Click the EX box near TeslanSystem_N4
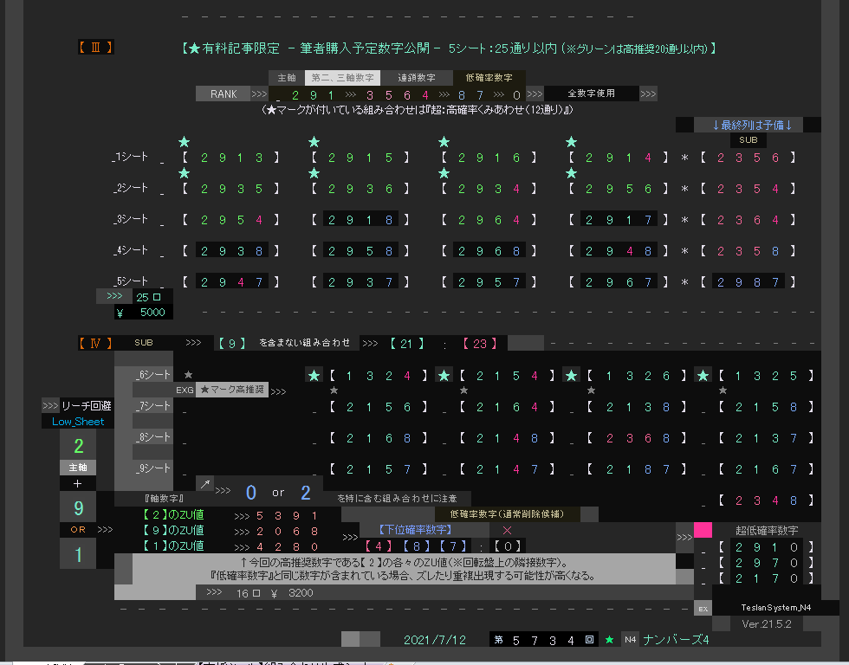The width and height of the screenshot is (849, 665). 703,608
